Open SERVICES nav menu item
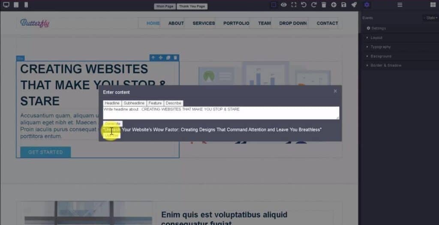Image resolution: width=439 pixels, height=225 pixels. [204, 23]
